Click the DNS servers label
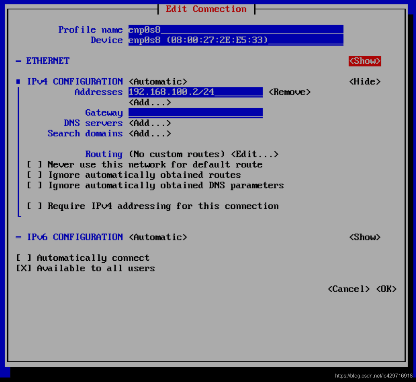 (x=93, y=123)
